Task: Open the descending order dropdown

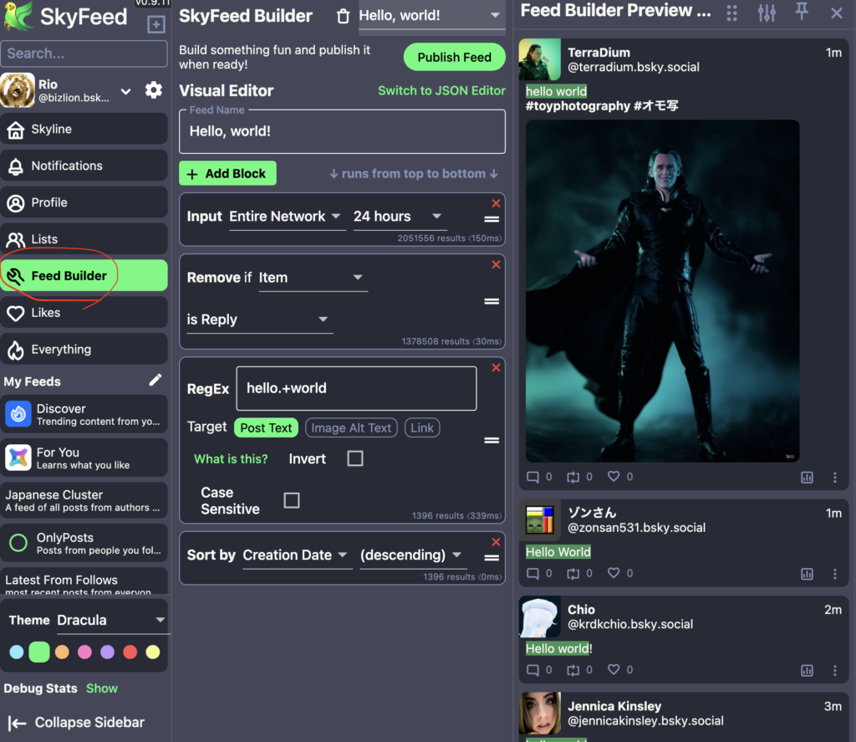Action: coord(412,555)
